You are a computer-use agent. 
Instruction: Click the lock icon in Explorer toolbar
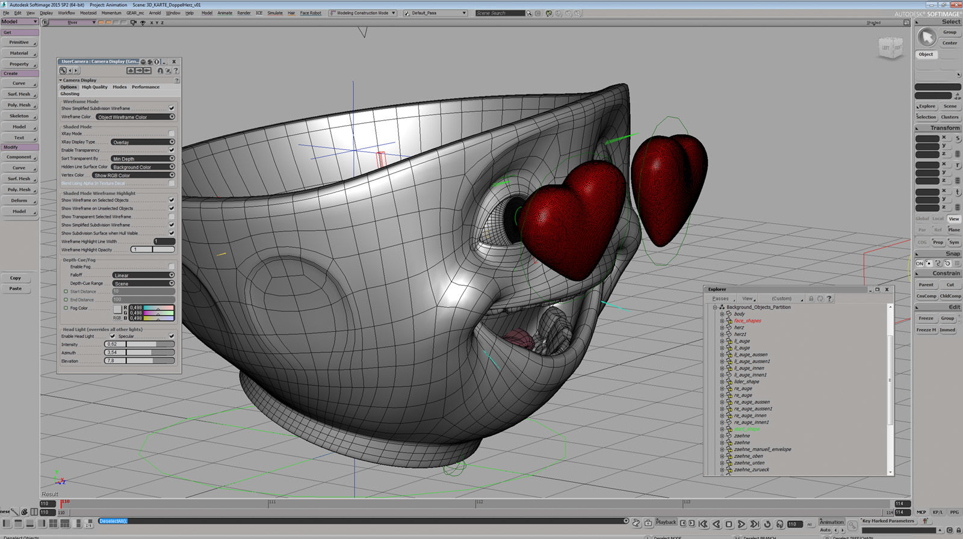click(x=811, y=298)
